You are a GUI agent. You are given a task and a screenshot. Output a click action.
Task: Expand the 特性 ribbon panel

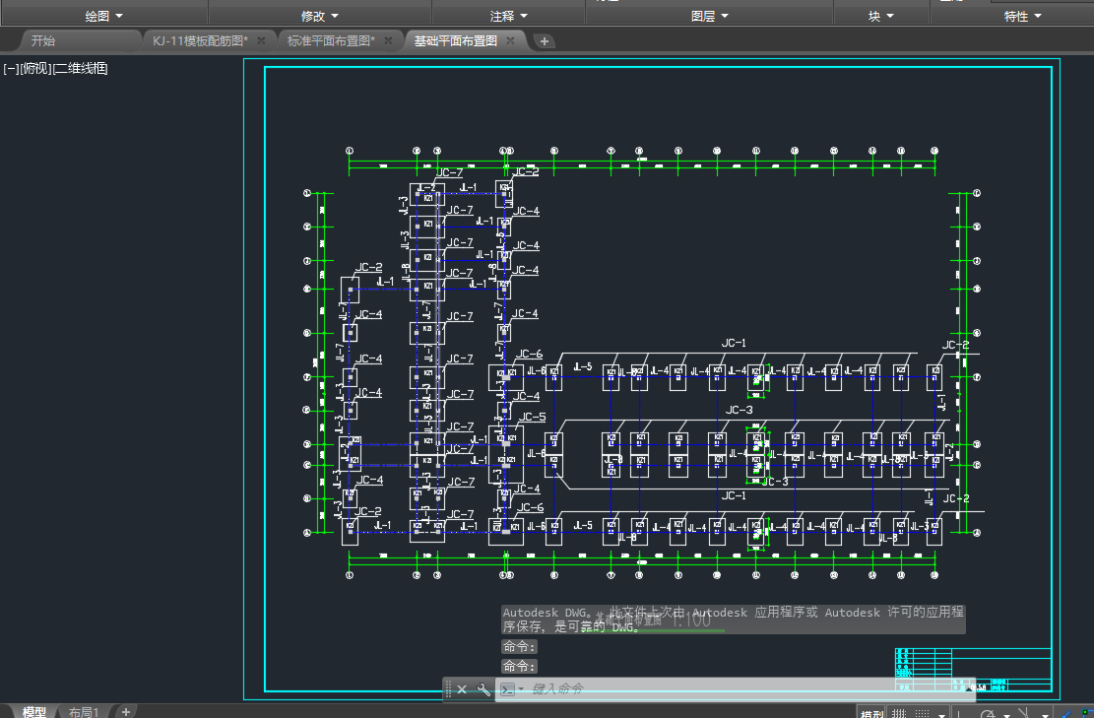[1023, 16]
